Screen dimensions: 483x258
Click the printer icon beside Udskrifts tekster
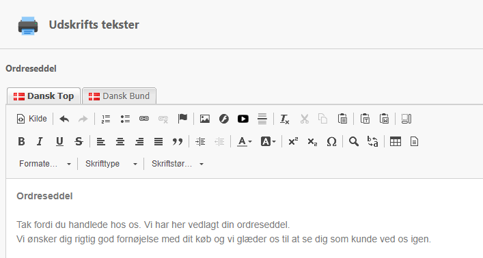click(28, 26)
